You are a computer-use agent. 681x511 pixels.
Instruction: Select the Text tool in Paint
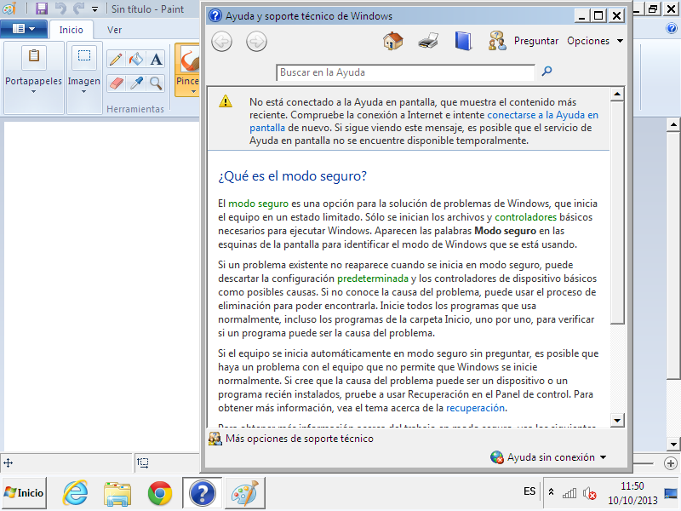156,59
